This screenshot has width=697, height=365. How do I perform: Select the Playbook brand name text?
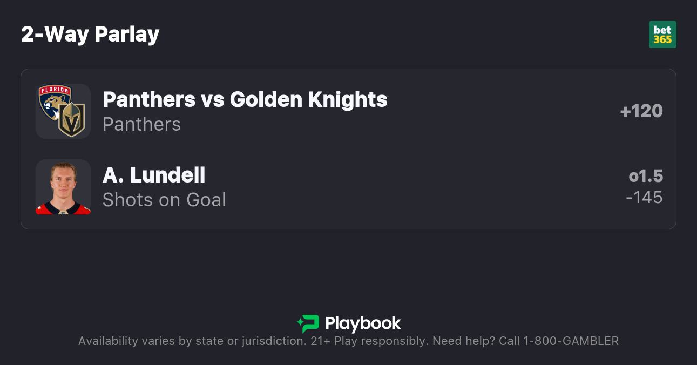(x=363, y=323)
